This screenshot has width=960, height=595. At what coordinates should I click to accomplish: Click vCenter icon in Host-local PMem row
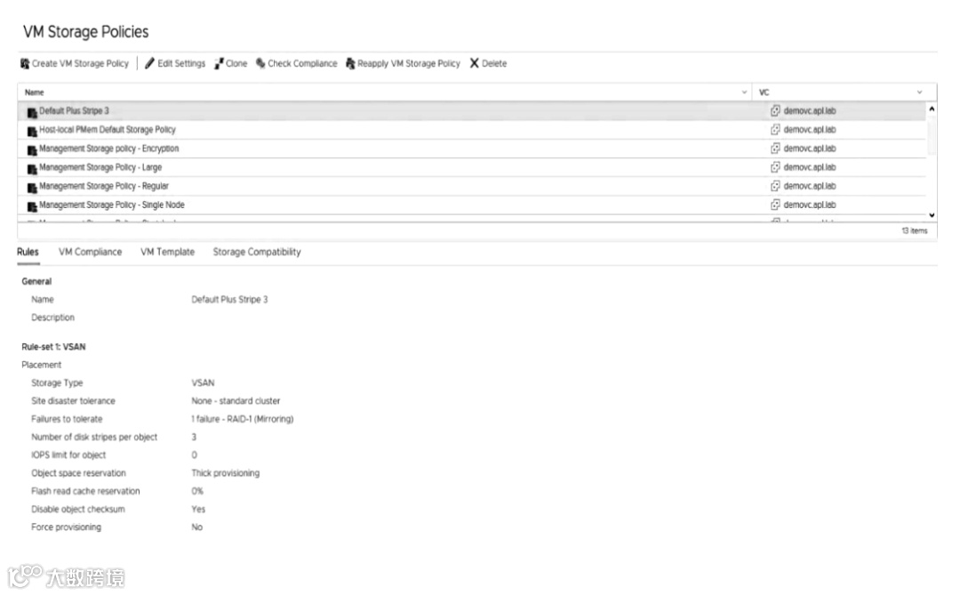click(x=775, y=130)
